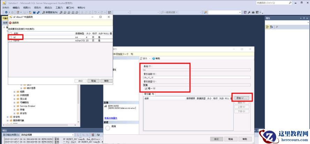Screen dimensions: 310x144
Task: Expand the 统计信息 (Statistics) tree node
Action: pyautogui.click(x=21, y=88)
